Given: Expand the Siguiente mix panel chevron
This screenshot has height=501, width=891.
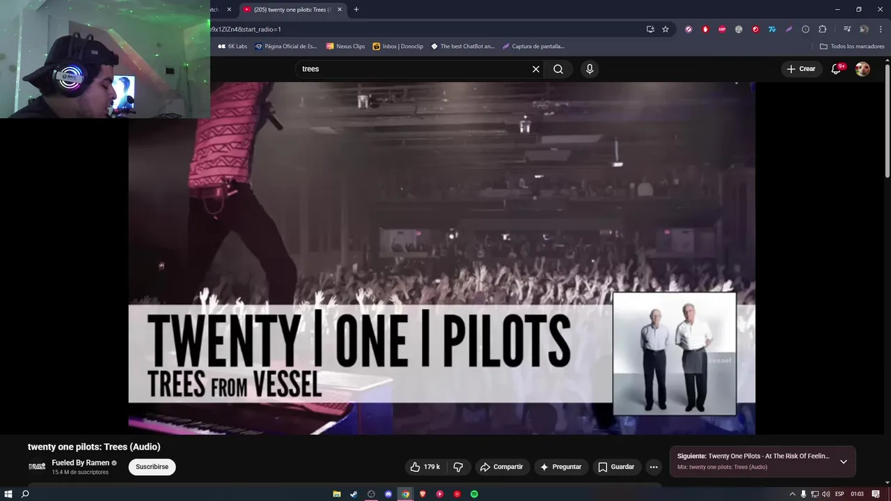Looking at the screenshot, I should coord(844,461).
